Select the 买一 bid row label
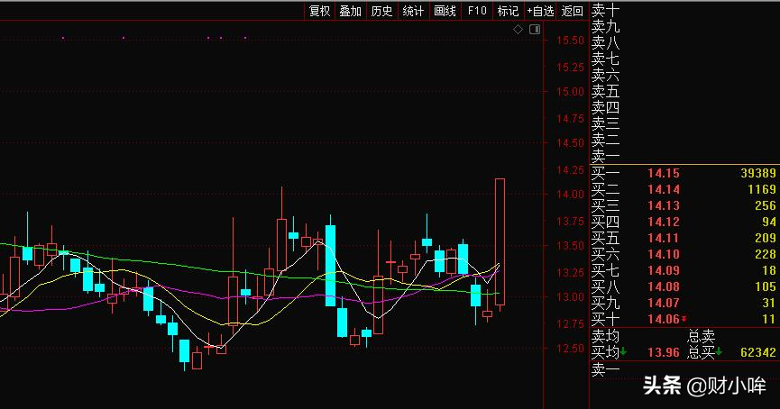 (605, 174)
